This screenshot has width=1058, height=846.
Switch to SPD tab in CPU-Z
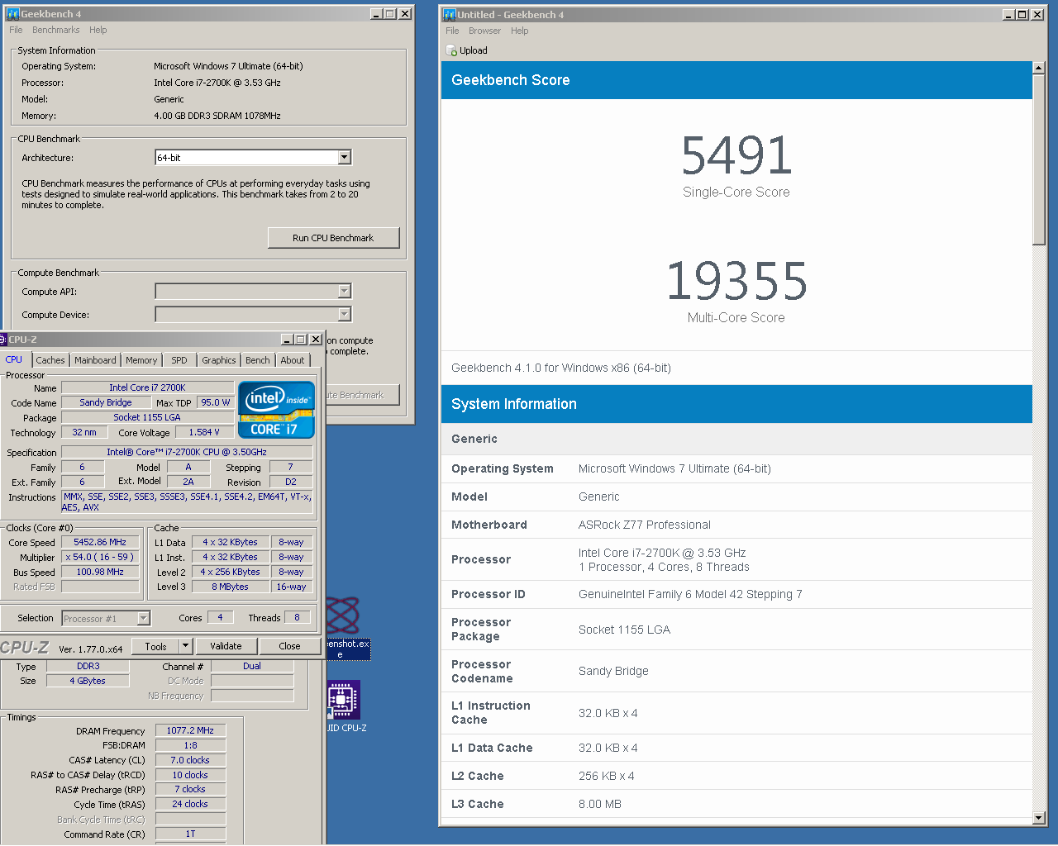179,360
